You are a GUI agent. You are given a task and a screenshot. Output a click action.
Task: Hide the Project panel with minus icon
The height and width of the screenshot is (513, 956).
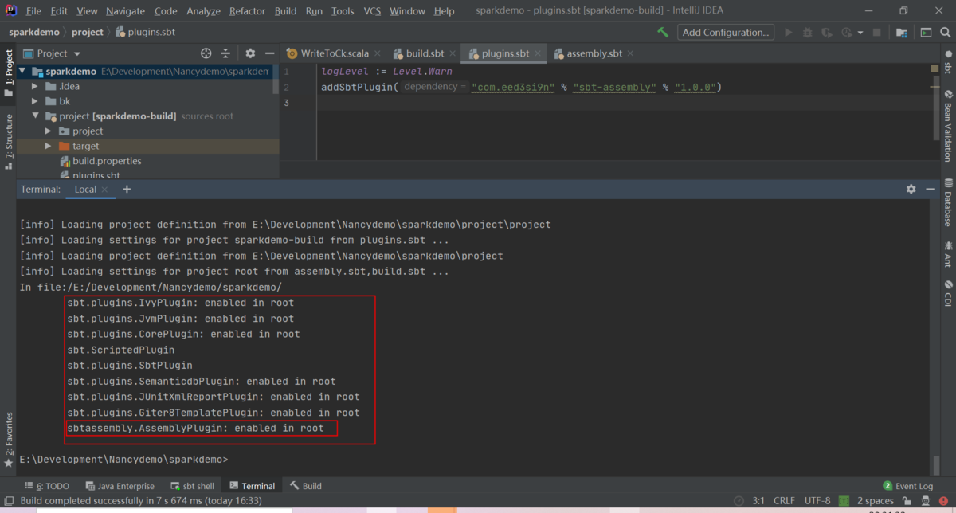(269, 53)
